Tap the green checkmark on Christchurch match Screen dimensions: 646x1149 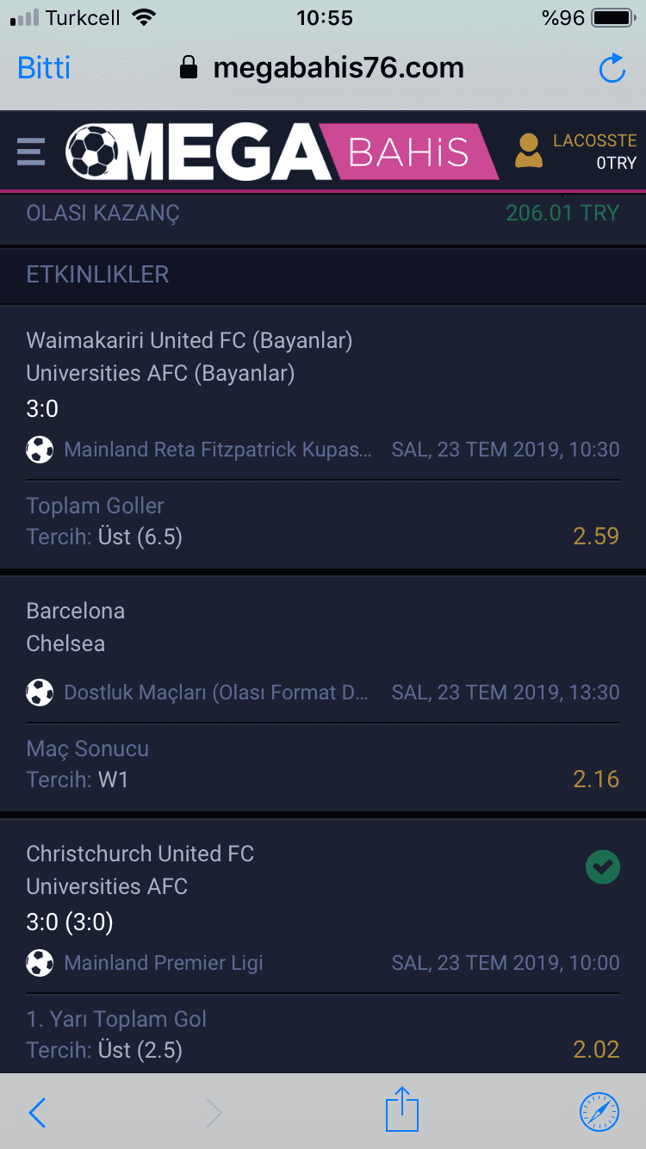[603, 868]
